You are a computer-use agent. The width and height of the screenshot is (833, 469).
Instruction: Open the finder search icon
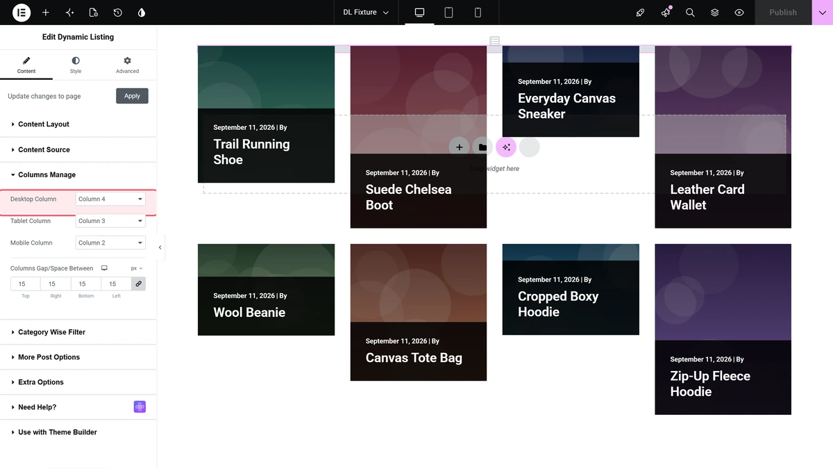(690, 13)
